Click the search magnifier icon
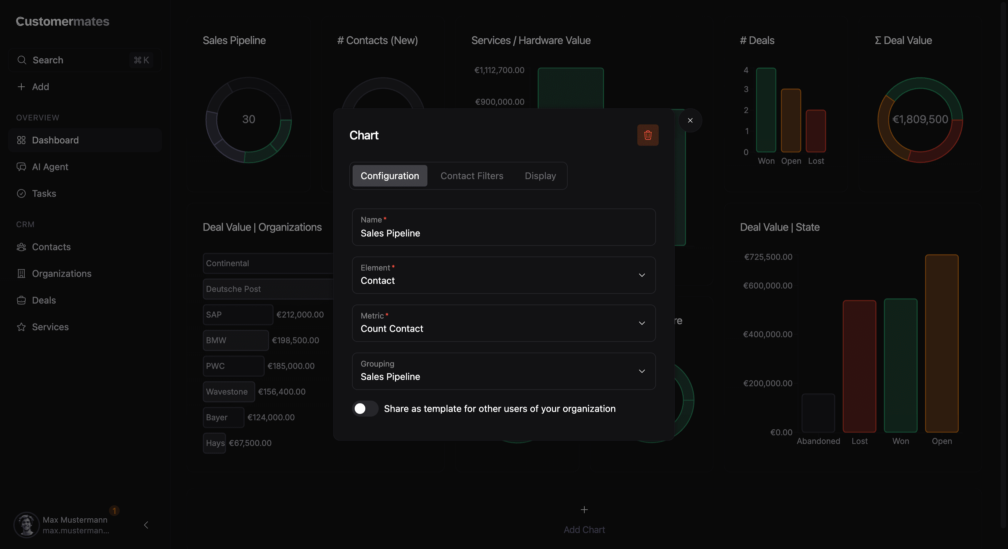 pyautogui.click(x=22, y=60)
